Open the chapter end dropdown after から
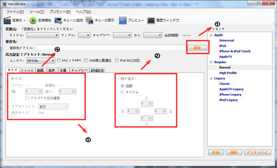This screenshot has height=168, width=277. pos(153,35)
